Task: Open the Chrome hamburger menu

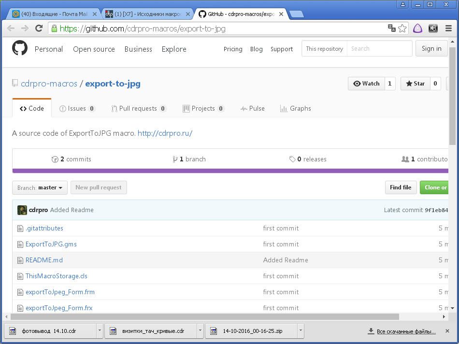Action: pyautogui.click(x=448, y=29)
